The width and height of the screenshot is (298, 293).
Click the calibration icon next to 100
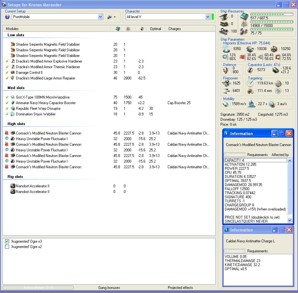tap(224, 31)
